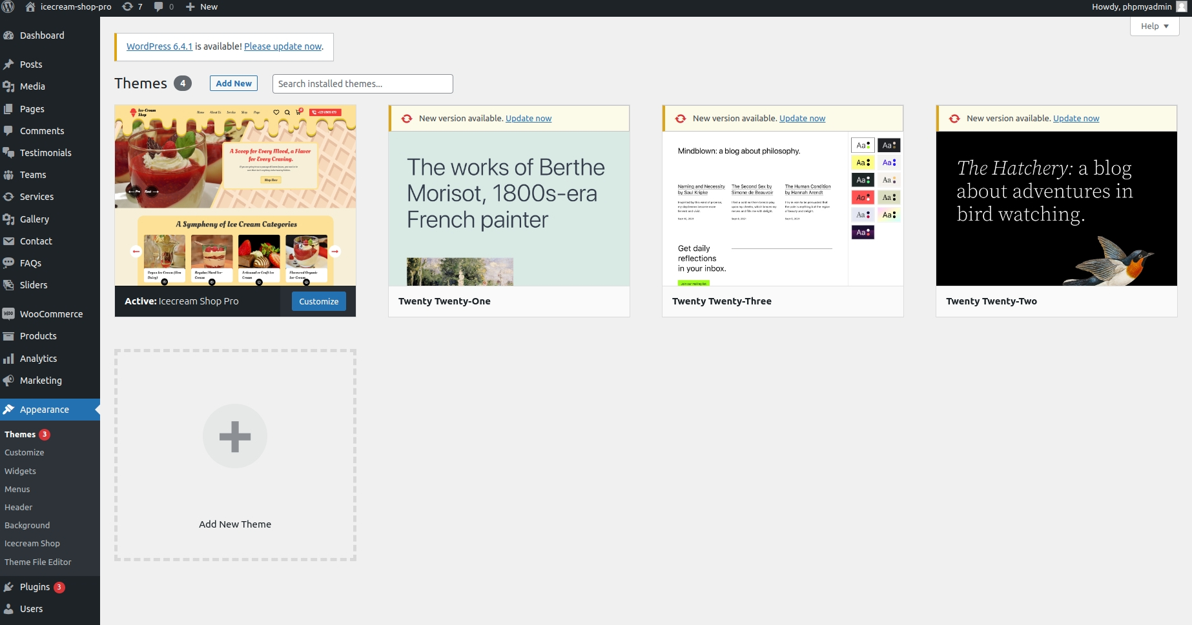Open the Customize submenu item
The height and width of the screenshot is (625, 1192).
tap(25, 453)
